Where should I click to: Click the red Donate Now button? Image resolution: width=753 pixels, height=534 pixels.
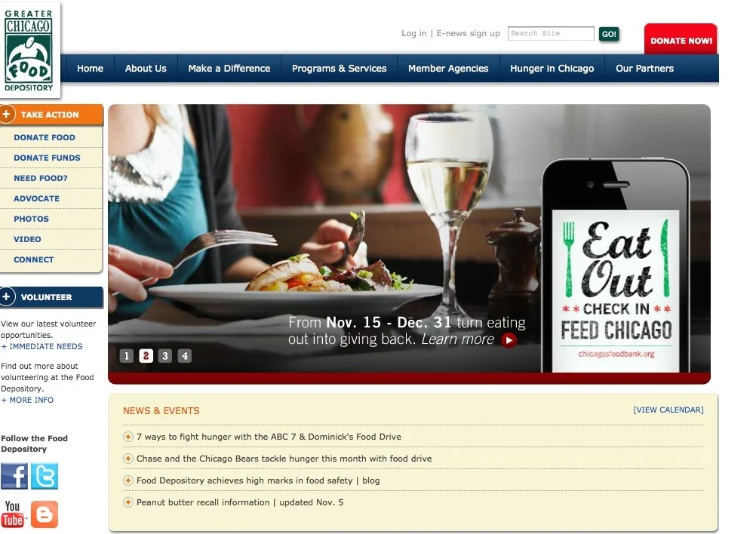[681, 39]
